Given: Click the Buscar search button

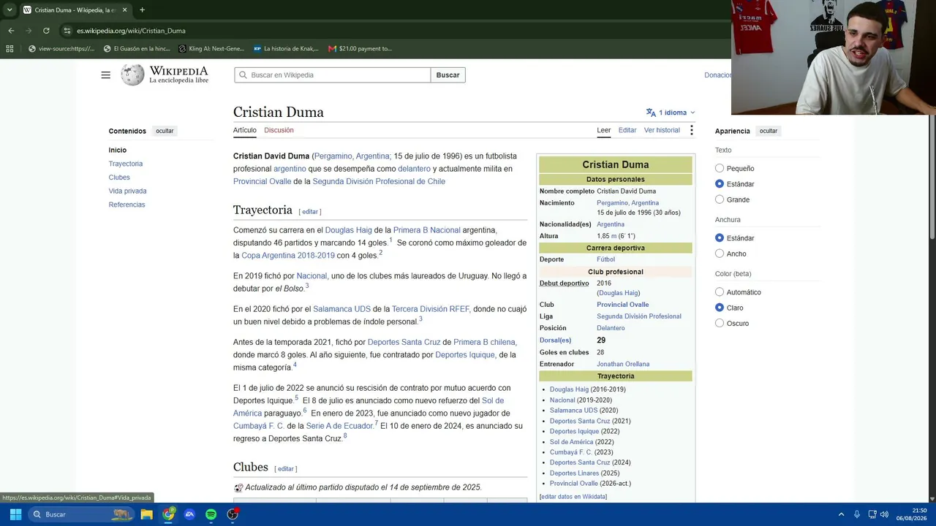Looking at the screenshot, I should click(448, 75).
